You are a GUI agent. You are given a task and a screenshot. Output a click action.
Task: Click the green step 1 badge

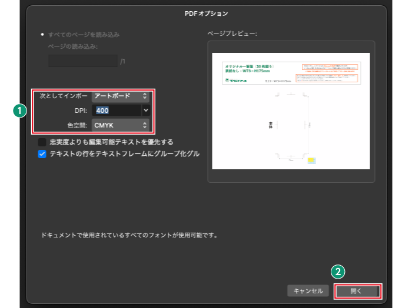point(21,110)
